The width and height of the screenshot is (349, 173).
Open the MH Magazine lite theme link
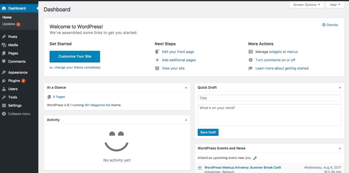point(97,105)
